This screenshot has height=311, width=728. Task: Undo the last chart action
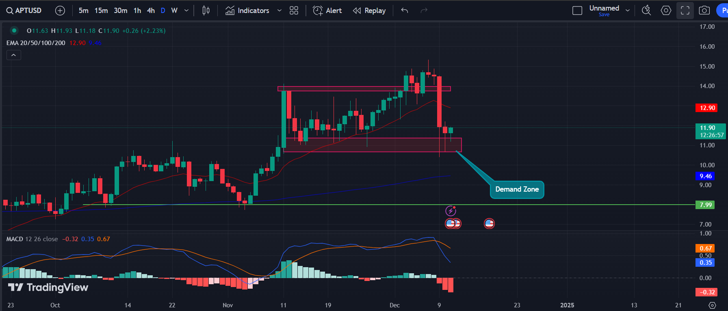405,11
